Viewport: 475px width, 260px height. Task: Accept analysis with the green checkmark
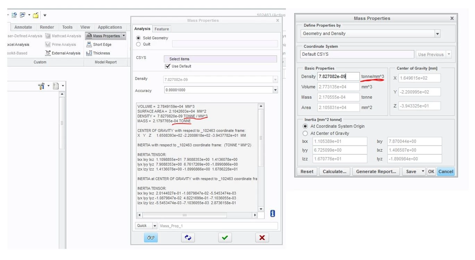click(x=225, y=237)
